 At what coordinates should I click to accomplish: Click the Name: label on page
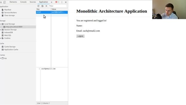(x=79, y=26)
